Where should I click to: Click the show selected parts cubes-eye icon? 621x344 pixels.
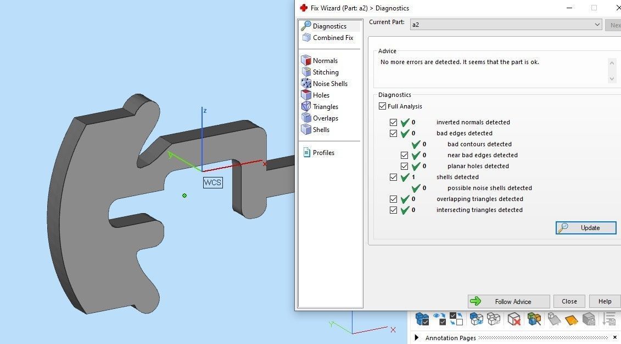pyautogui.click(x=477, y=319)
